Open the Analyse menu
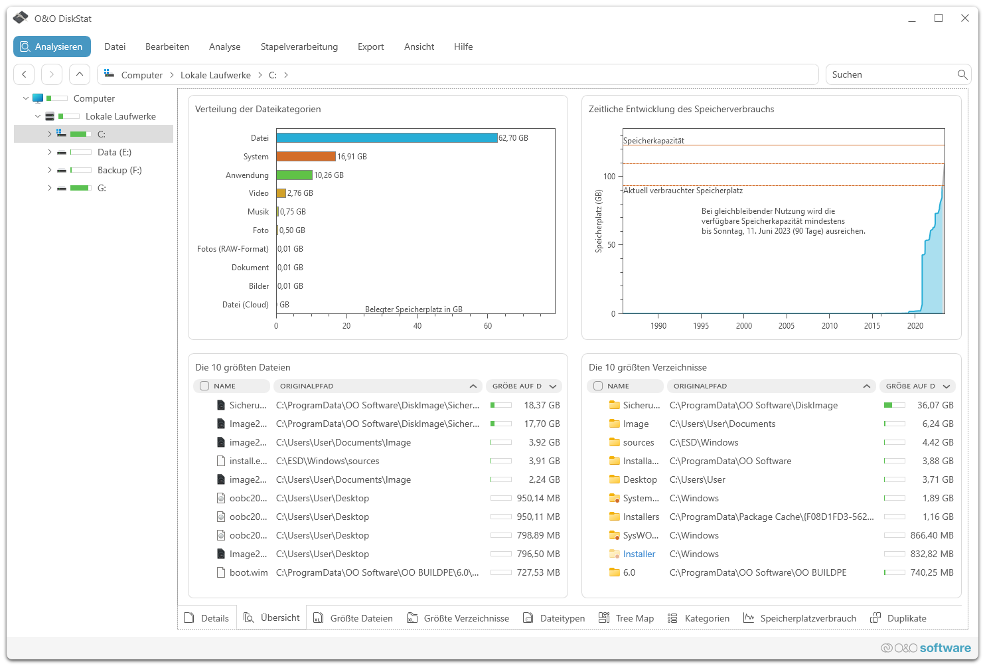 pyautogui.click(x=225, y=46)
